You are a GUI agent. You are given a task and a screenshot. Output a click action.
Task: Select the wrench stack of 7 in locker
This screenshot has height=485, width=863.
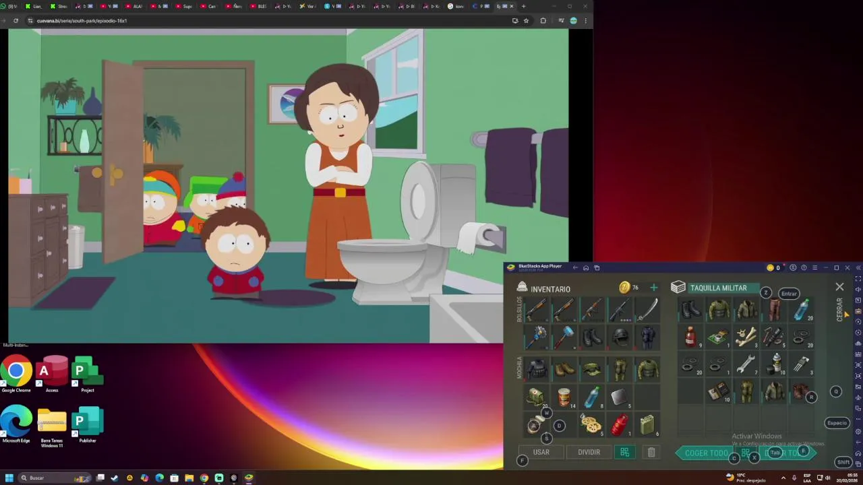click(x=746, y=364)
